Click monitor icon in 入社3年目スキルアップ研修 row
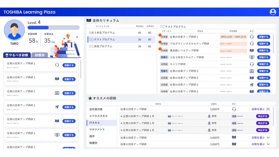Image resolution: width=279 pixels, height=157 pixels. click(252, 57)
